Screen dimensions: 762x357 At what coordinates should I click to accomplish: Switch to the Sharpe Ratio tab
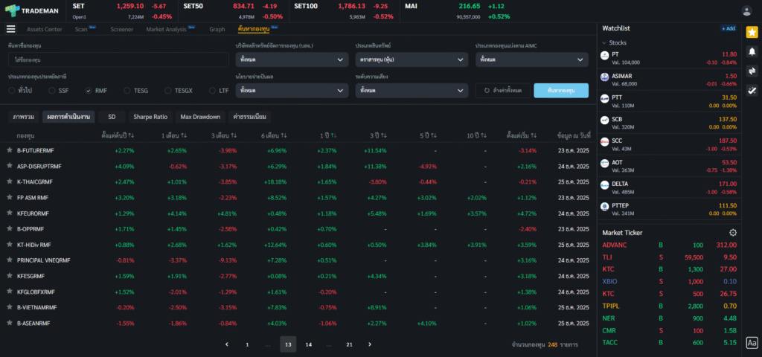point(150,117)
